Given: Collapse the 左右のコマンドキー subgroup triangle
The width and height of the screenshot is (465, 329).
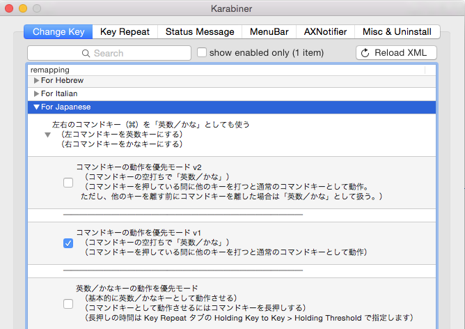Looking at the screenshot, I should [x=48, y=135].
